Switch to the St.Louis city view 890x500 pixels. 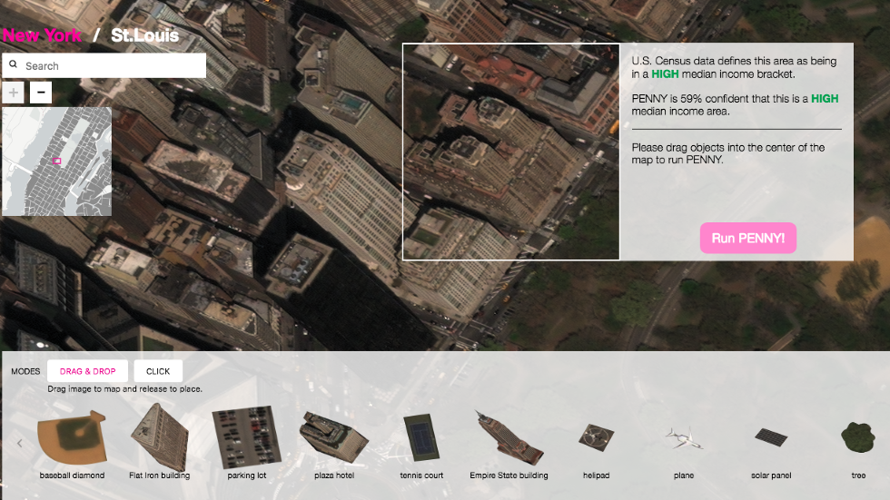click(x=144, y=35)
